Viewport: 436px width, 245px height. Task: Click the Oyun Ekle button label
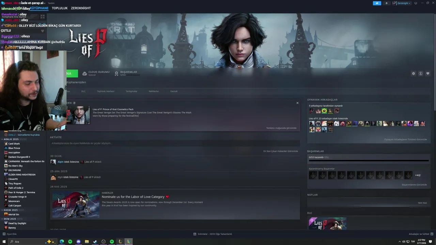tap(12, 234)
